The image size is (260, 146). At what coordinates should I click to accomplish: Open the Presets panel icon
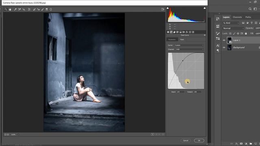tap(193, 32)
